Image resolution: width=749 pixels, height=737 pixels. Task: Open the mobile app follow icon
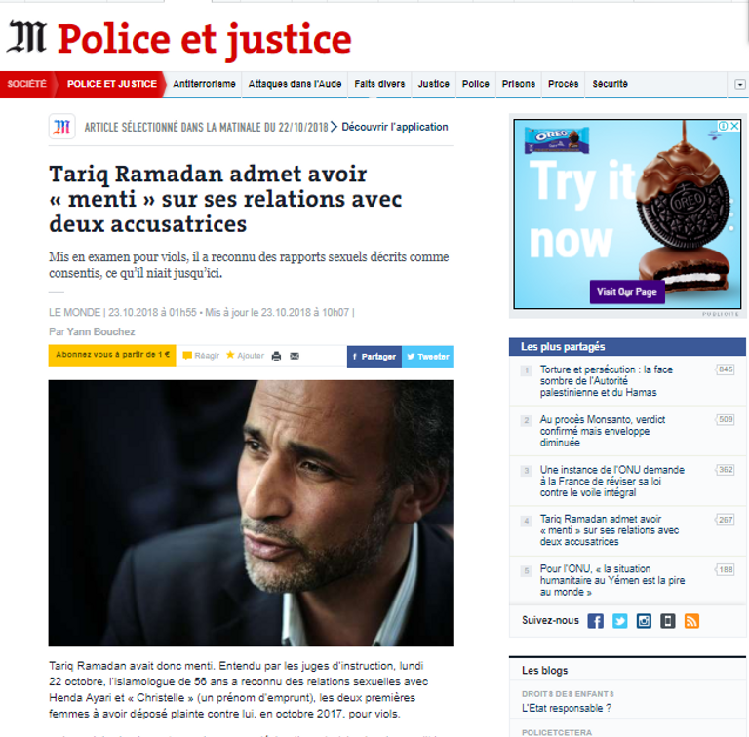point(668,621)
